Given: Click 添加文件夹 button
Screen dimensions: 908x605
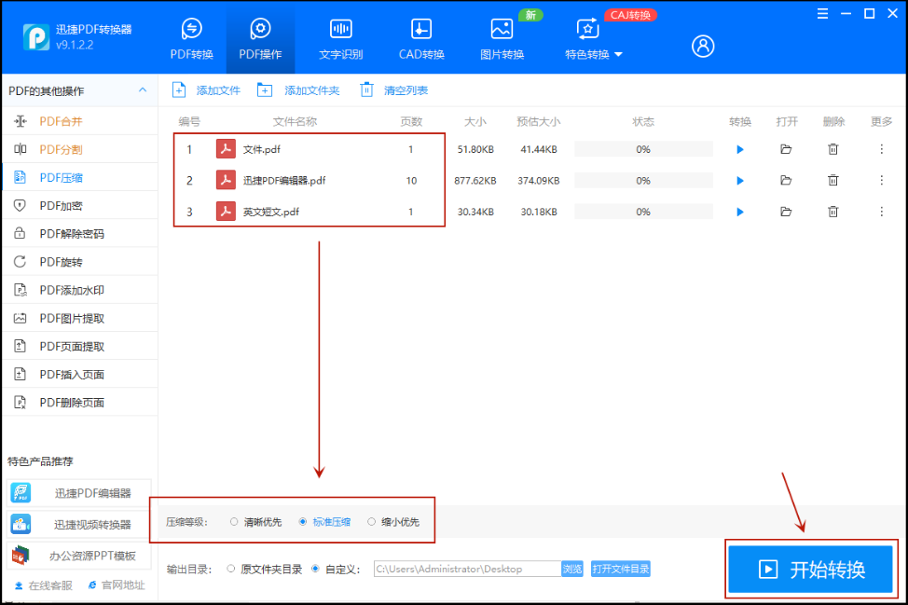Looking at the screenshot, I should (x=298, y=90).
